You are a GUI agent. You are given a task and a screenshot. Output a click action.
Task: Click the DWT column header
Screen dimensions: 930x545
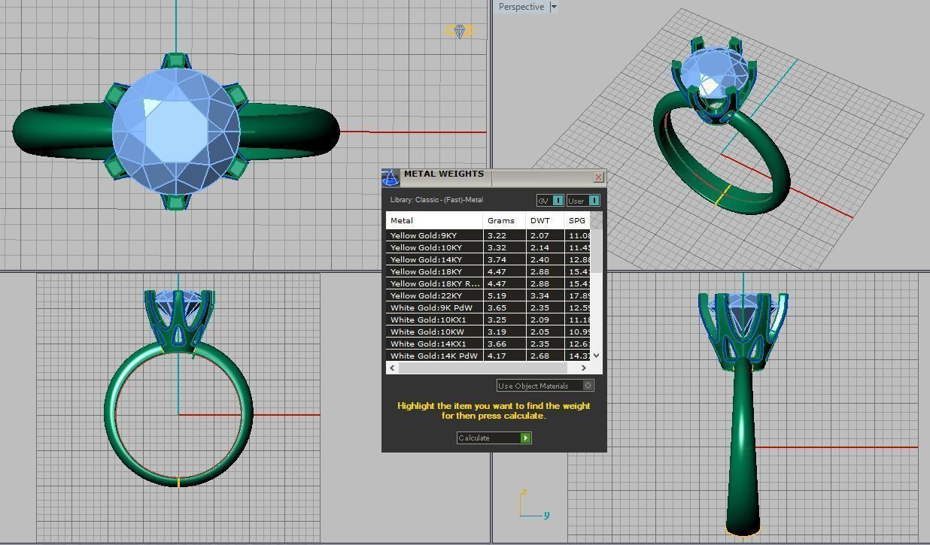[545, 220]
